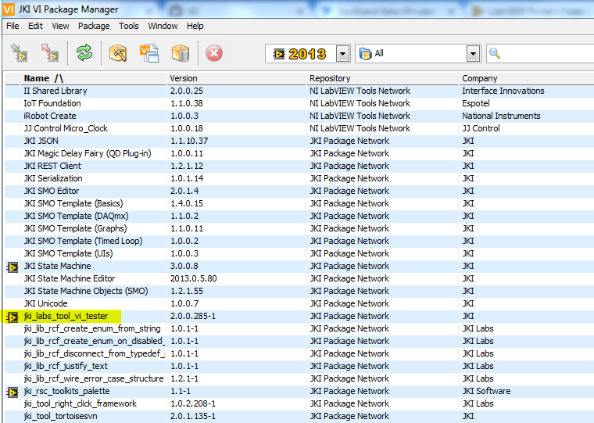The height and width of the screenshot is (423, 594).
Task: Select the iRobot Create package
Action: tap(50, 116)
